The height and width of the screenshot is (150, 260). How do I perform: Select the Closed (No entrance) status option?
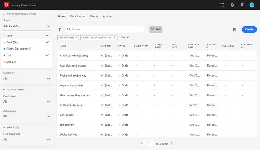[19, 49]
